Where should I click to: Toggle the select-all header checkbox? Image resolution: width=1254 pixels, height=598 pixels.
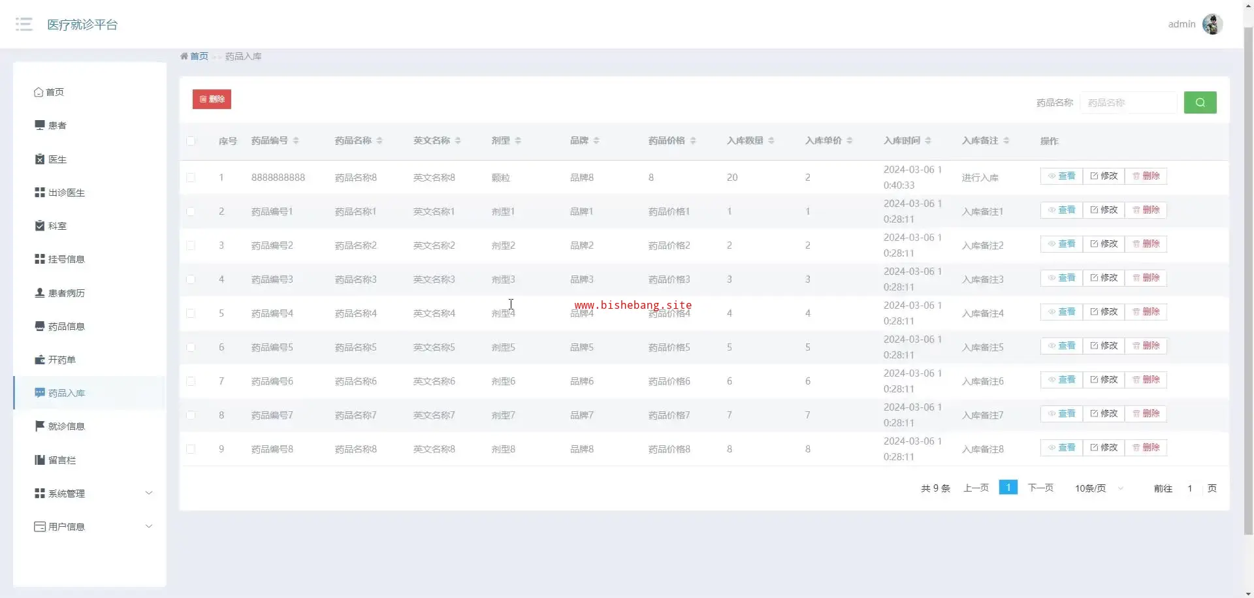point(191,141)
